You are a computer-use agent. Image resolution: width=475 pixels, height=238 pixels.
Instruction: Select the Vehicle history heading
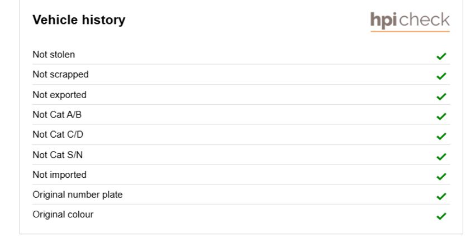[x=79, y=20]
